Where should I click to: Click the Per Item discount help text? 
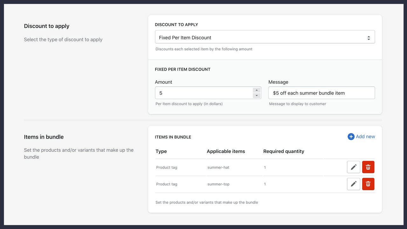[x=189, y=104]
